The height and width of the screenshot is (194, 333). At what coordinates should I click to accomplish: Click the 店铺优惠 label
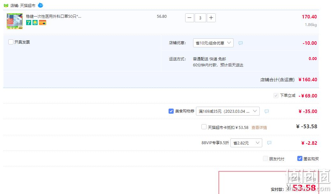pos(177,43)
